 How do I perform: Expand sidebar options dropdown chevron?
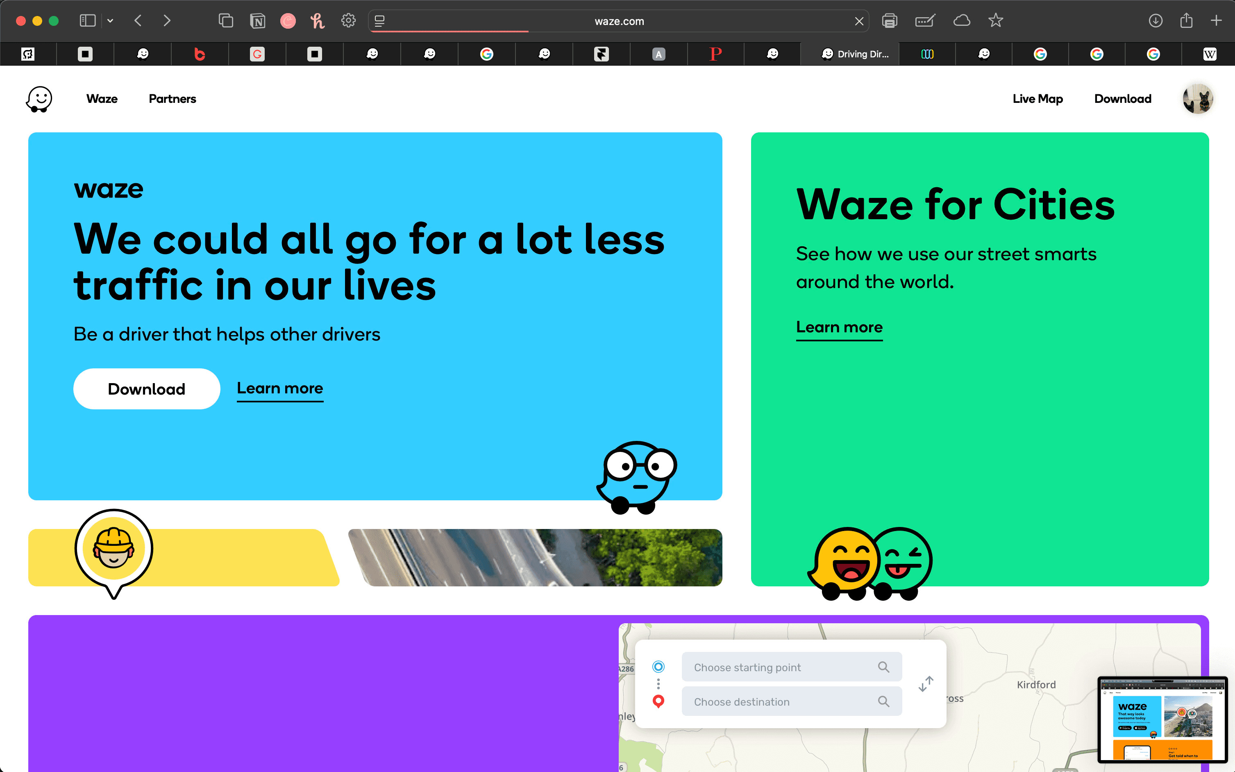110,21
